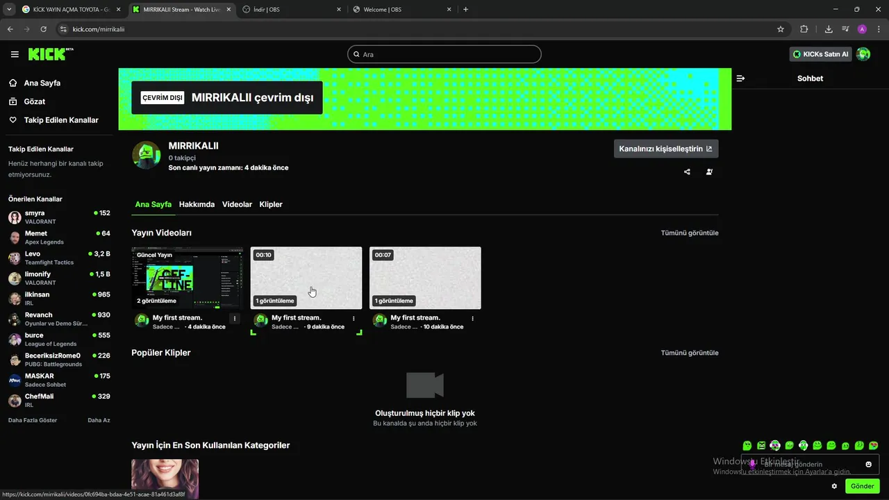The width and height of the screenshot is (889, 500).
Task: Click the BeceriksizRome0 channel avatar
Action: [x=15, y=360]
